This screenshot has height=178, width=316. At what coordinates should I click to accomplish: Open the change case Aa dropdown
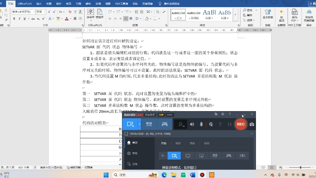click(x=62, y=12)
